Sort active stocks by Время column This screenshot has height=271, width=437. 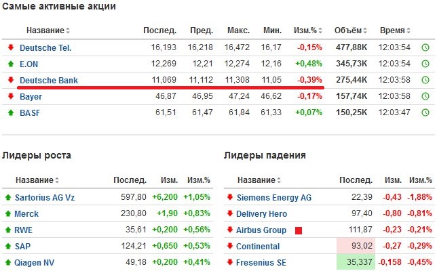[x=395, y=30]
